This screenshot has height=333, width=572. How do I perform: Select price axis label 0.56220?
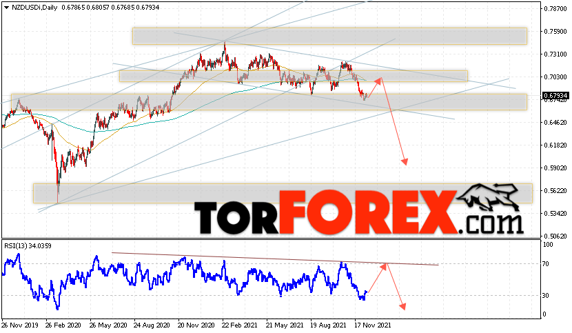point(555,191)
